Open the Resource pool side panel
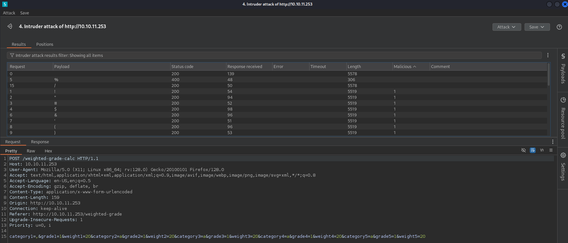 [x=563, y=118]
